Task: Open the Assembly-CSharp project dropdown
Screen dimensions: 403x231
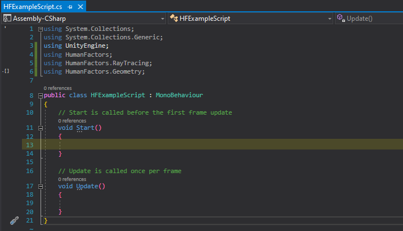Action: click(x=163, y=19)
